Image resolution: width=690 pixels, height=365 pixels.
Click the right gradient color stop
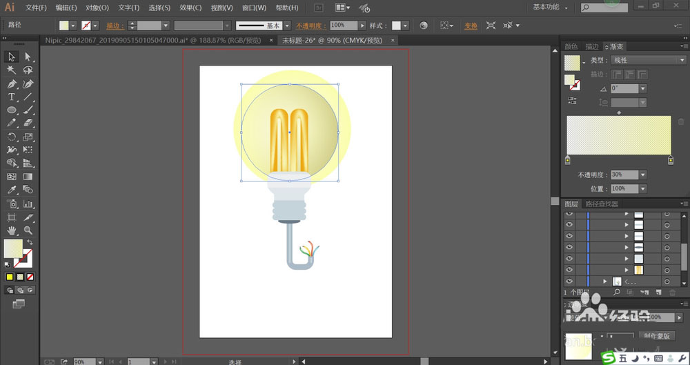671,160
